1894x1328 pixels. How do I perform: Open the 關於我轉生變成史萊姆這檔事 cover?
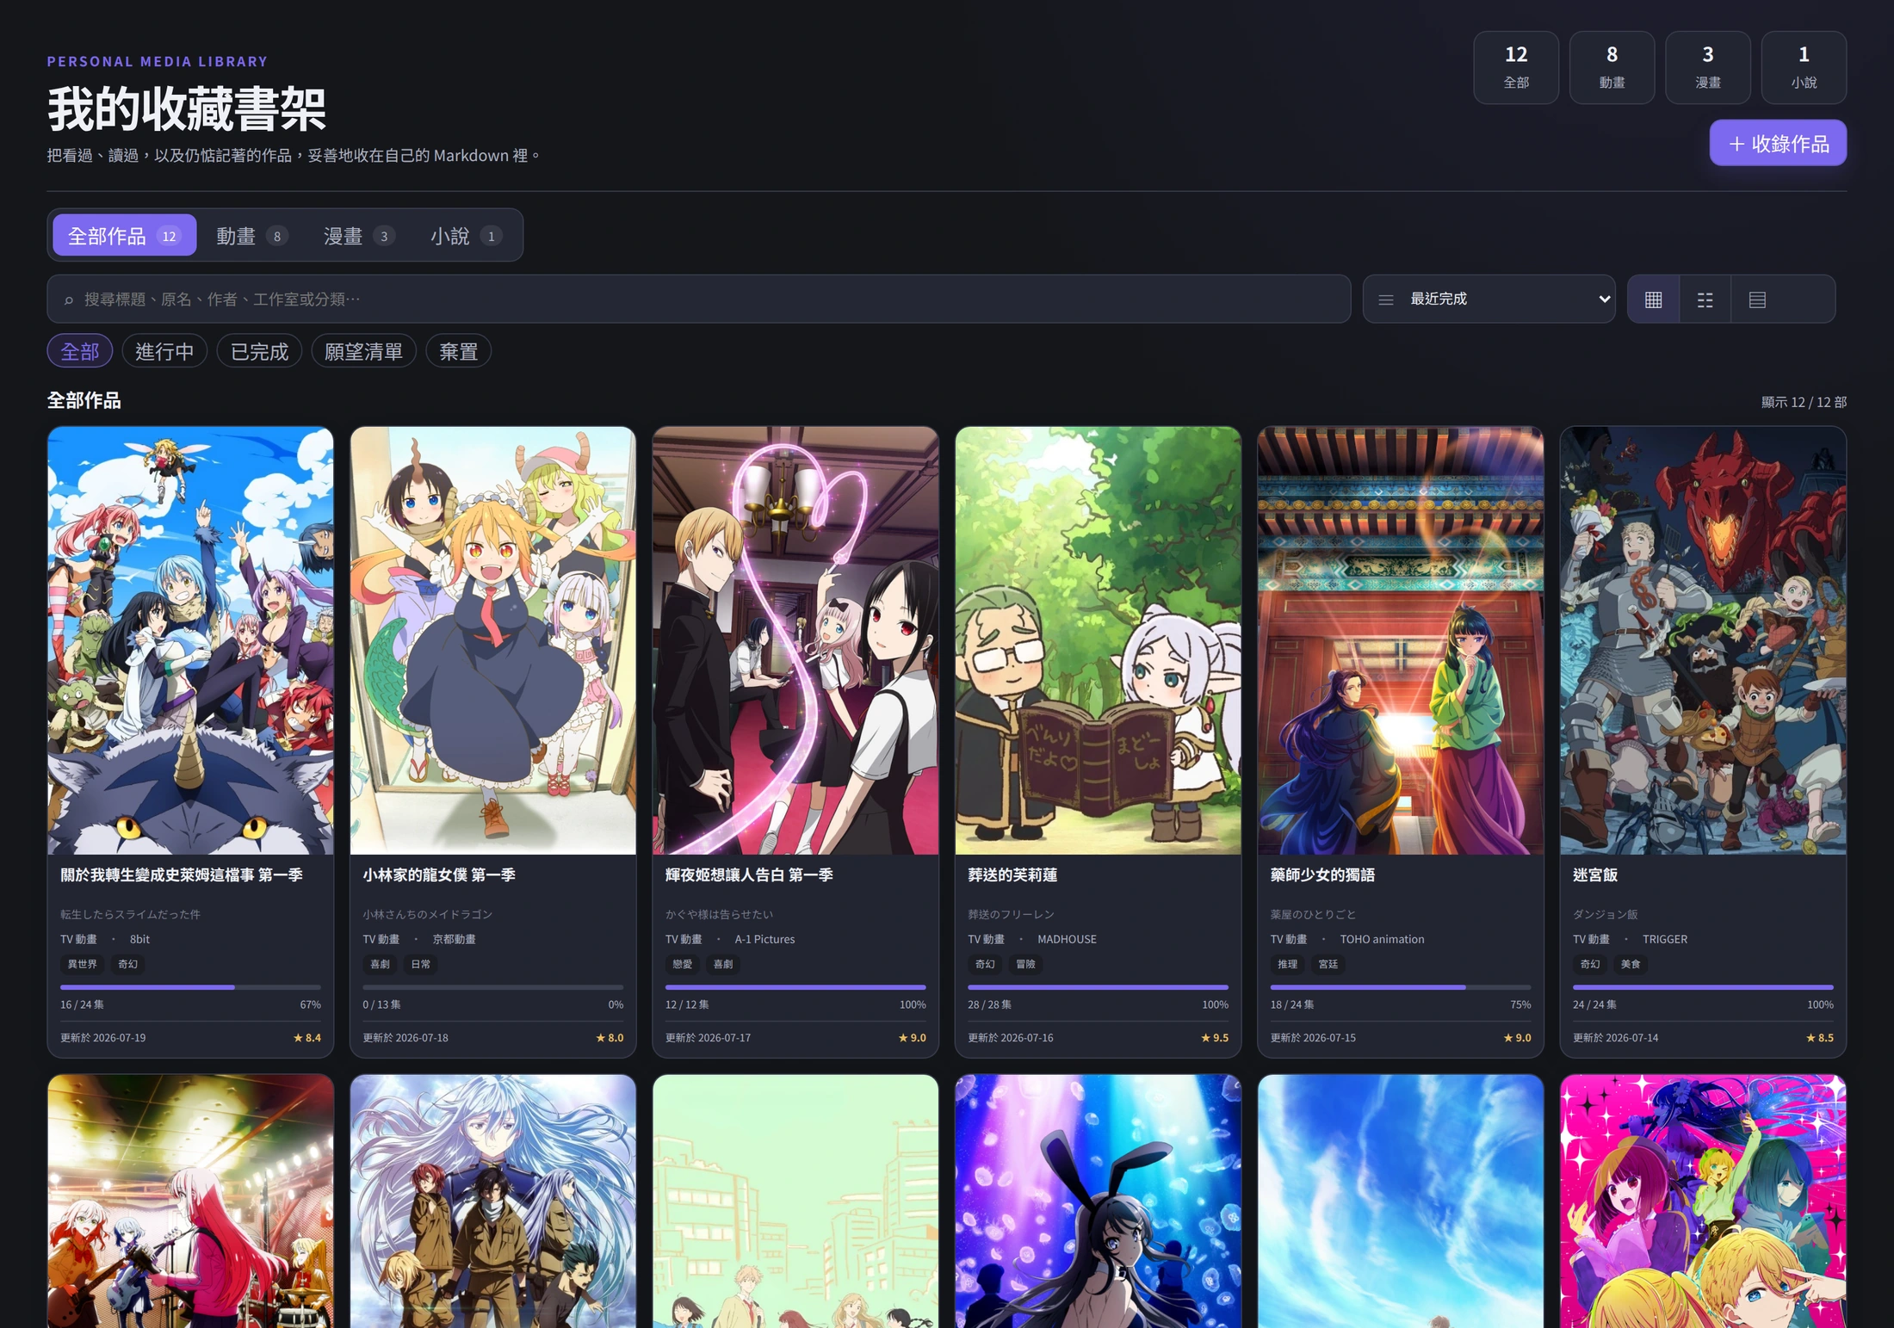point(190,640)
